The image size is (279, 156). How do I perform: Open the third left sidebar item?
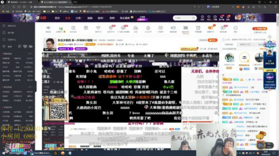9,40
